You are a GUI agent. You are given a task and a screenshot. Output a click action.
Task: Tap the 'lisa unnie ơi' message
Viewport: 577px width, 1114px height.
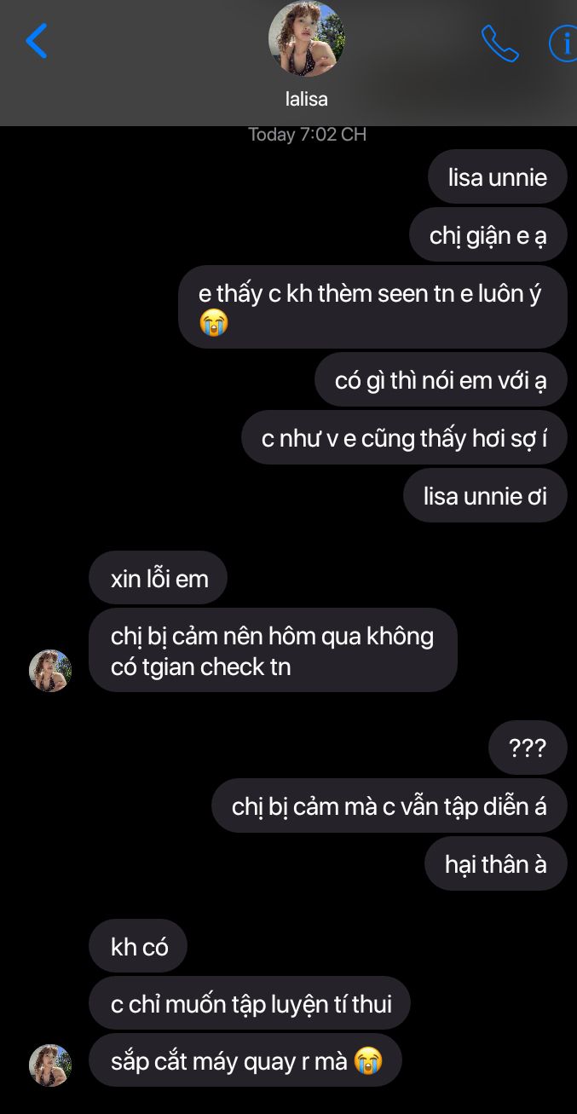(x=485, y=496)
